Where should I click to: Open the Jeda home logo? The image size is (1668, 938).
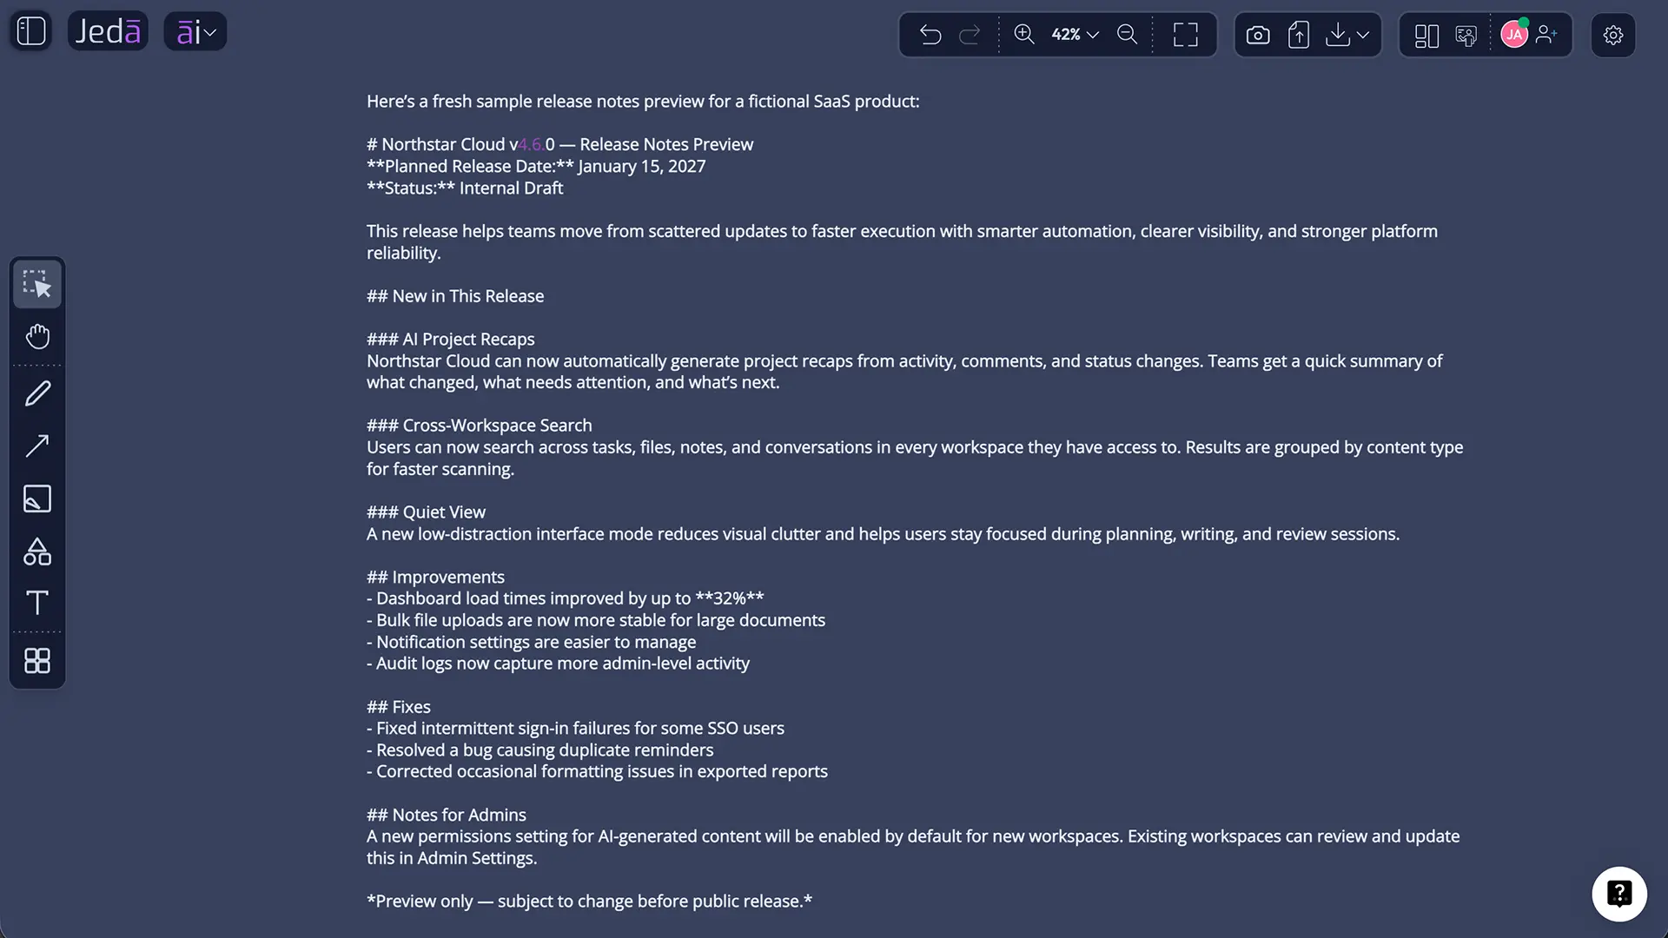(x=108, y=31)
